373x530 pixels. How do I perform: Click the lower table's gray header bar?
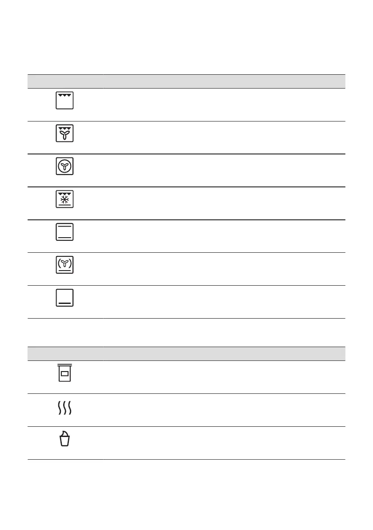186,353
